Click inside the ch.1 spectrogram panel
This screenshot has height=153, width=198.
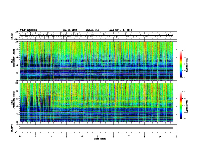click(96, 61)
